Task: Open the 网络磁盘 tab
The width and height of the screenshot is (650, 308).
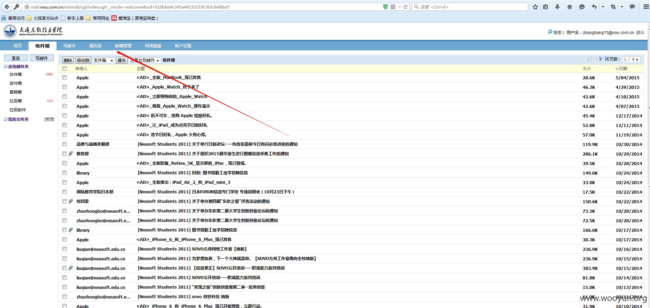Action: 153,46
